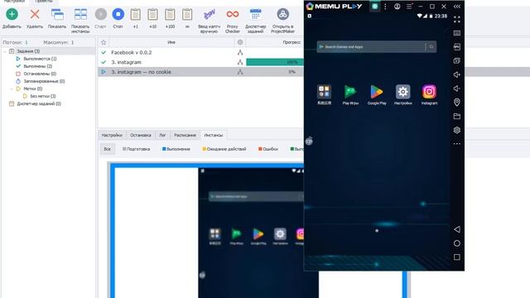
Task: Click the gear column header icon
Action: tap(240, 42)
